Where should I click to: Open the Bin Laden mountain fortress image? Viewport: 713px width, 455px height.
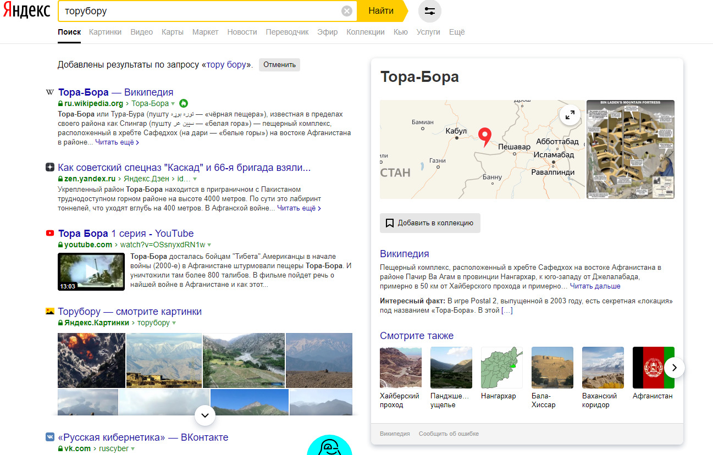tap(630, 149)
